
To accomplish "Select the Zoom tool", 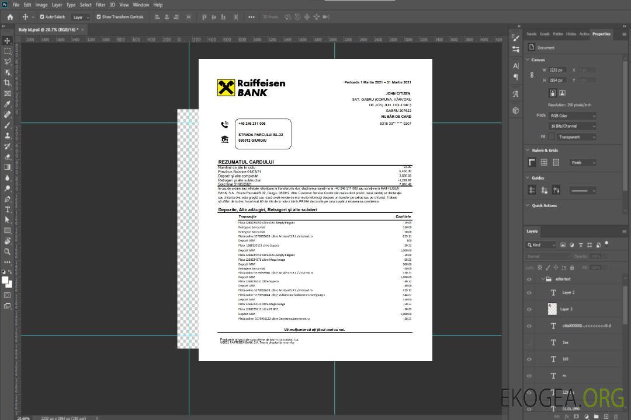I will [7, 251].
